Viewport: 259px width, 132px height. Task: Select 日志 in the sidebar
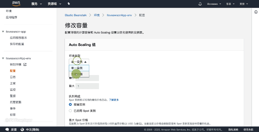pyautogui.click(x=13, y=77)
